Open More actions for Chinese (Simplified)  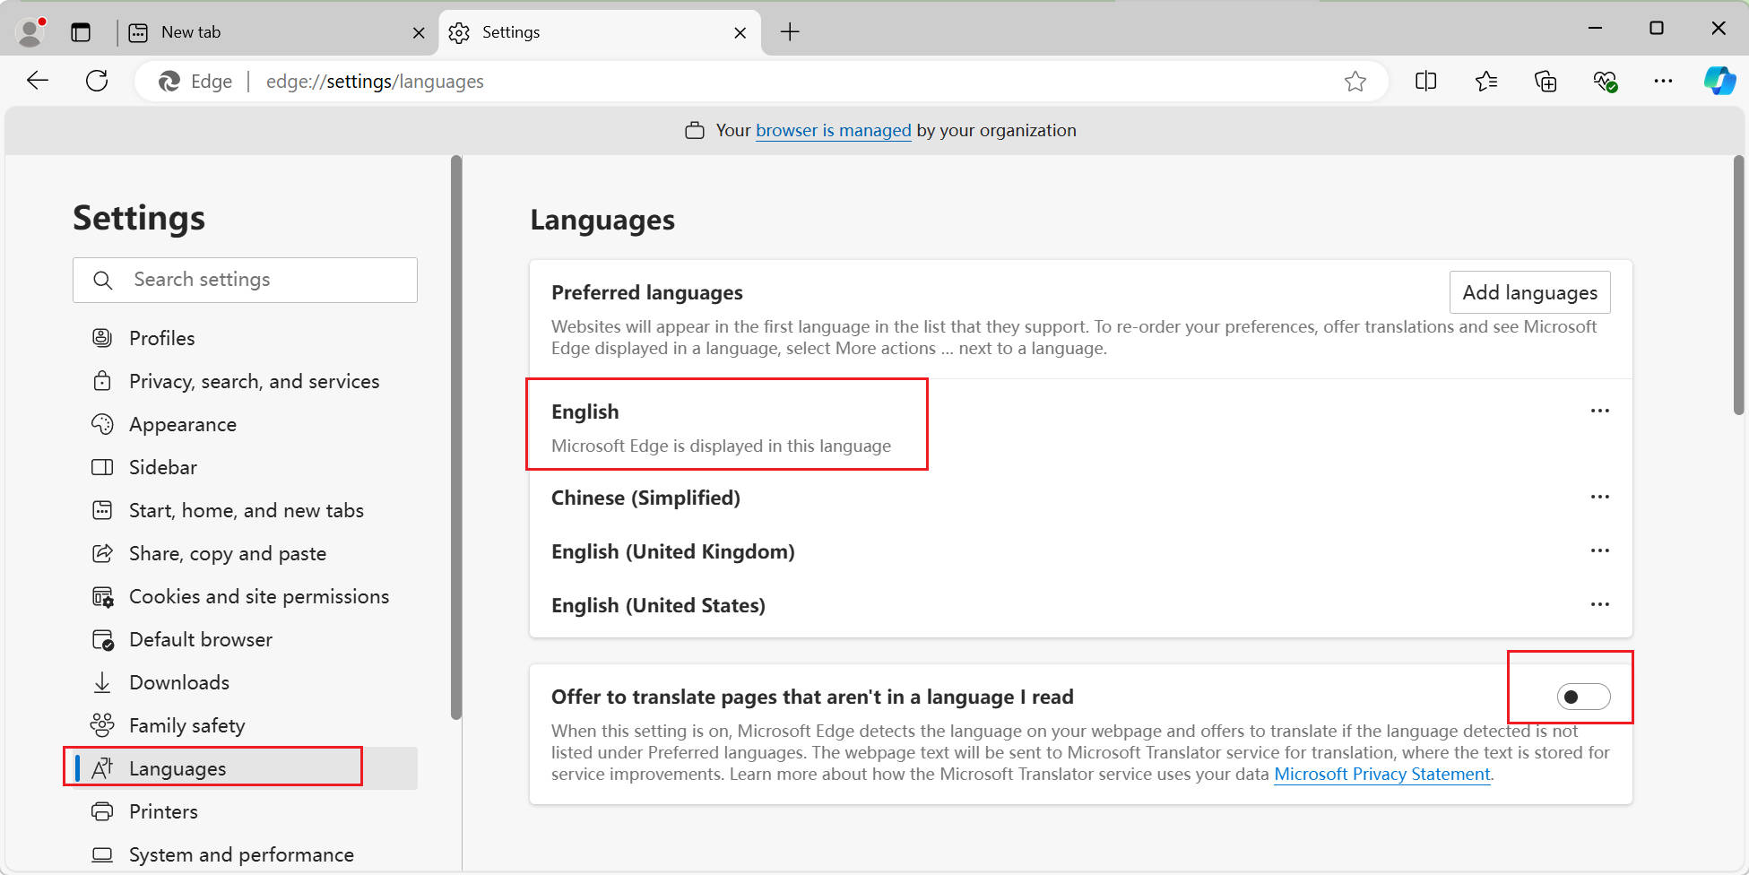pos(1600,497)
